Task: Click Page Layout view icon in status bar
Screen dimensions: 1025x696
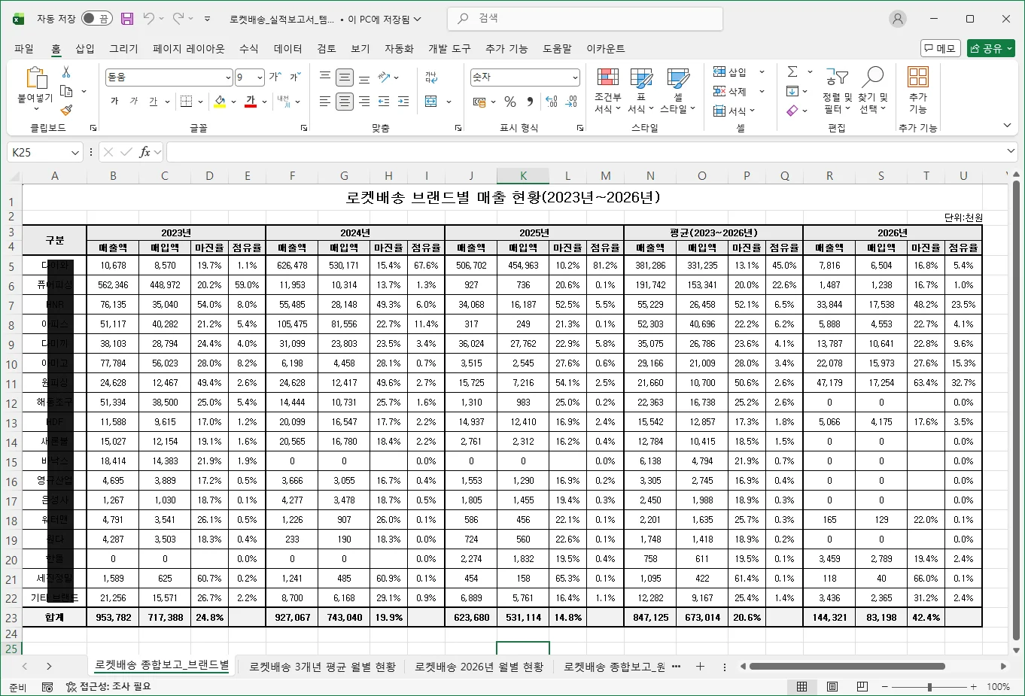Action: tap(832, 686)
